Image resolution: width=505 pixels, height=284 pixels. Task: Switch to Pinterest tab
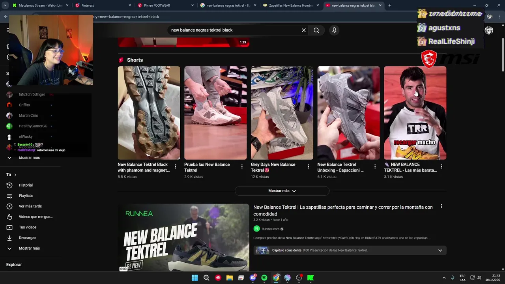pyautogui.click(x=103, y=6)
